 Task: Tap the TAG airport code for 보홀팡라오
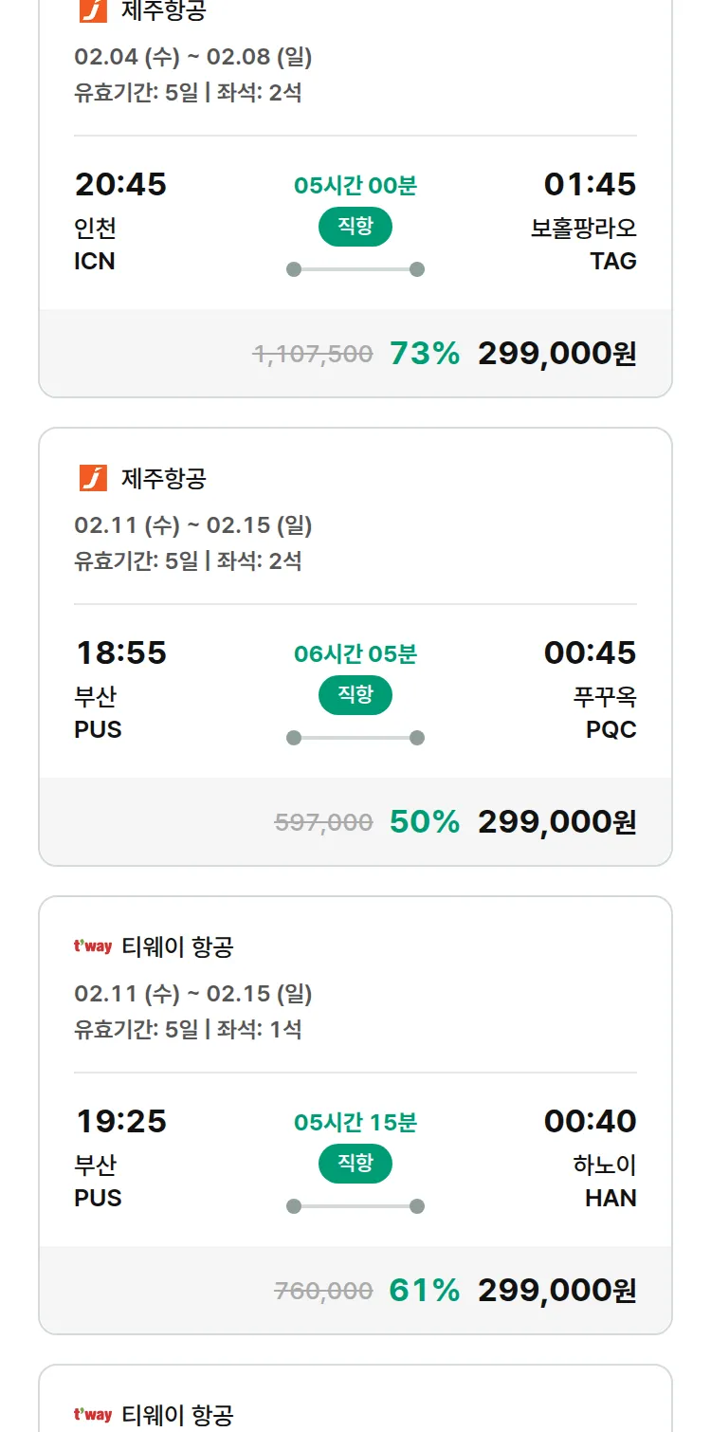click(613, 262)
